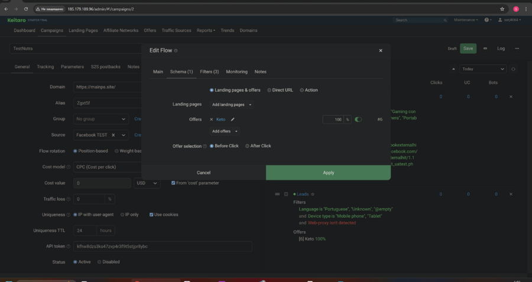Open the Monitoring tab in Edit Flow
The width and height of the screenshot is (532, 282).
(x=236, y=72)
